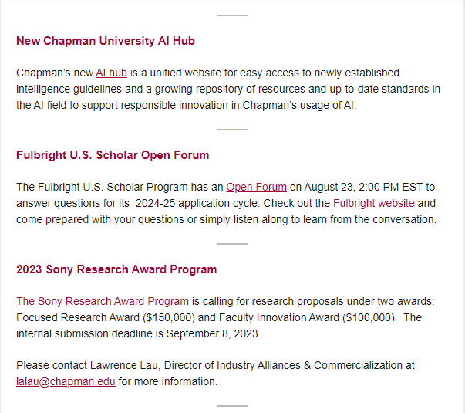Open "The Sony Research Award Program" link
This screenshot has width=465, height=413.
(x=103, y=301)
